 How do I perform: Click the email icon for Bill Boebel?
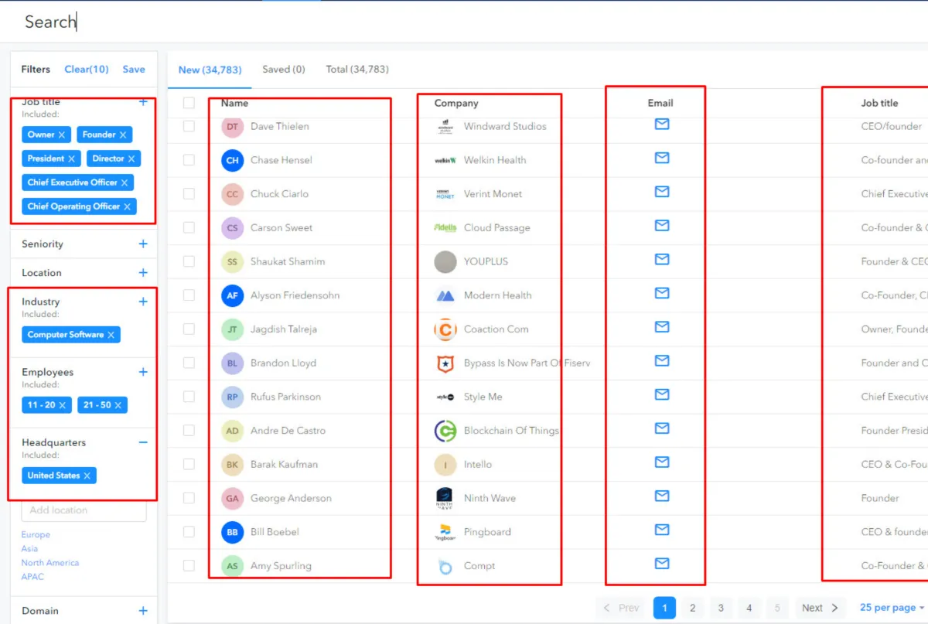click(x=662, y=530)
